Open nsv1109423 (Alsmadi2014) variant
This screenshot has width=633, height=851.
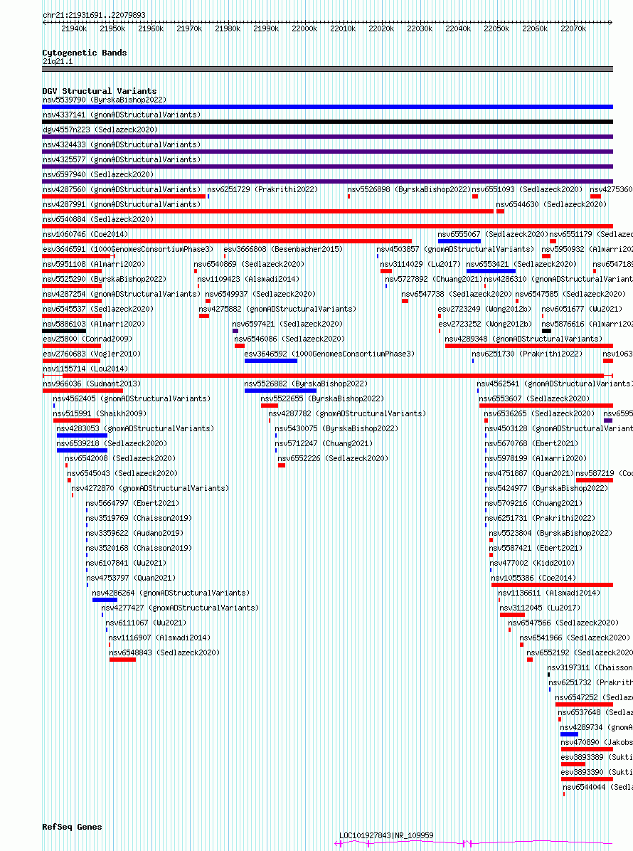(x=248, y=279)
